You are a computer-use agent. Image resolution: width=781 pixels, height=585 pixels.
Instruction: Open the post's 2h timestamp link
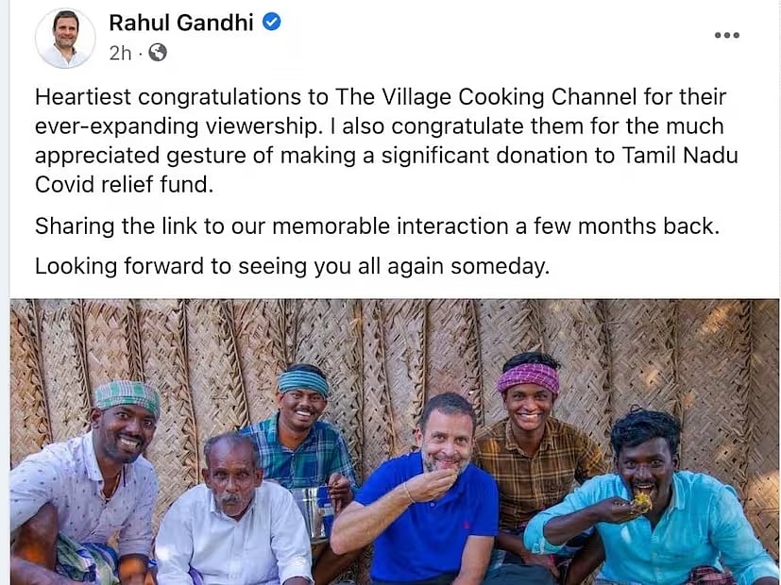pyautogui.click(x=120, y=53)
